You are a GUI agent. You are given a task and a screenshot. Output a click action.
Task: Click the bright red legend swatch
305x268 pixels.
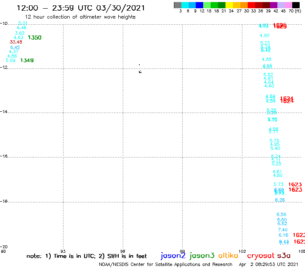pos(251,5)
